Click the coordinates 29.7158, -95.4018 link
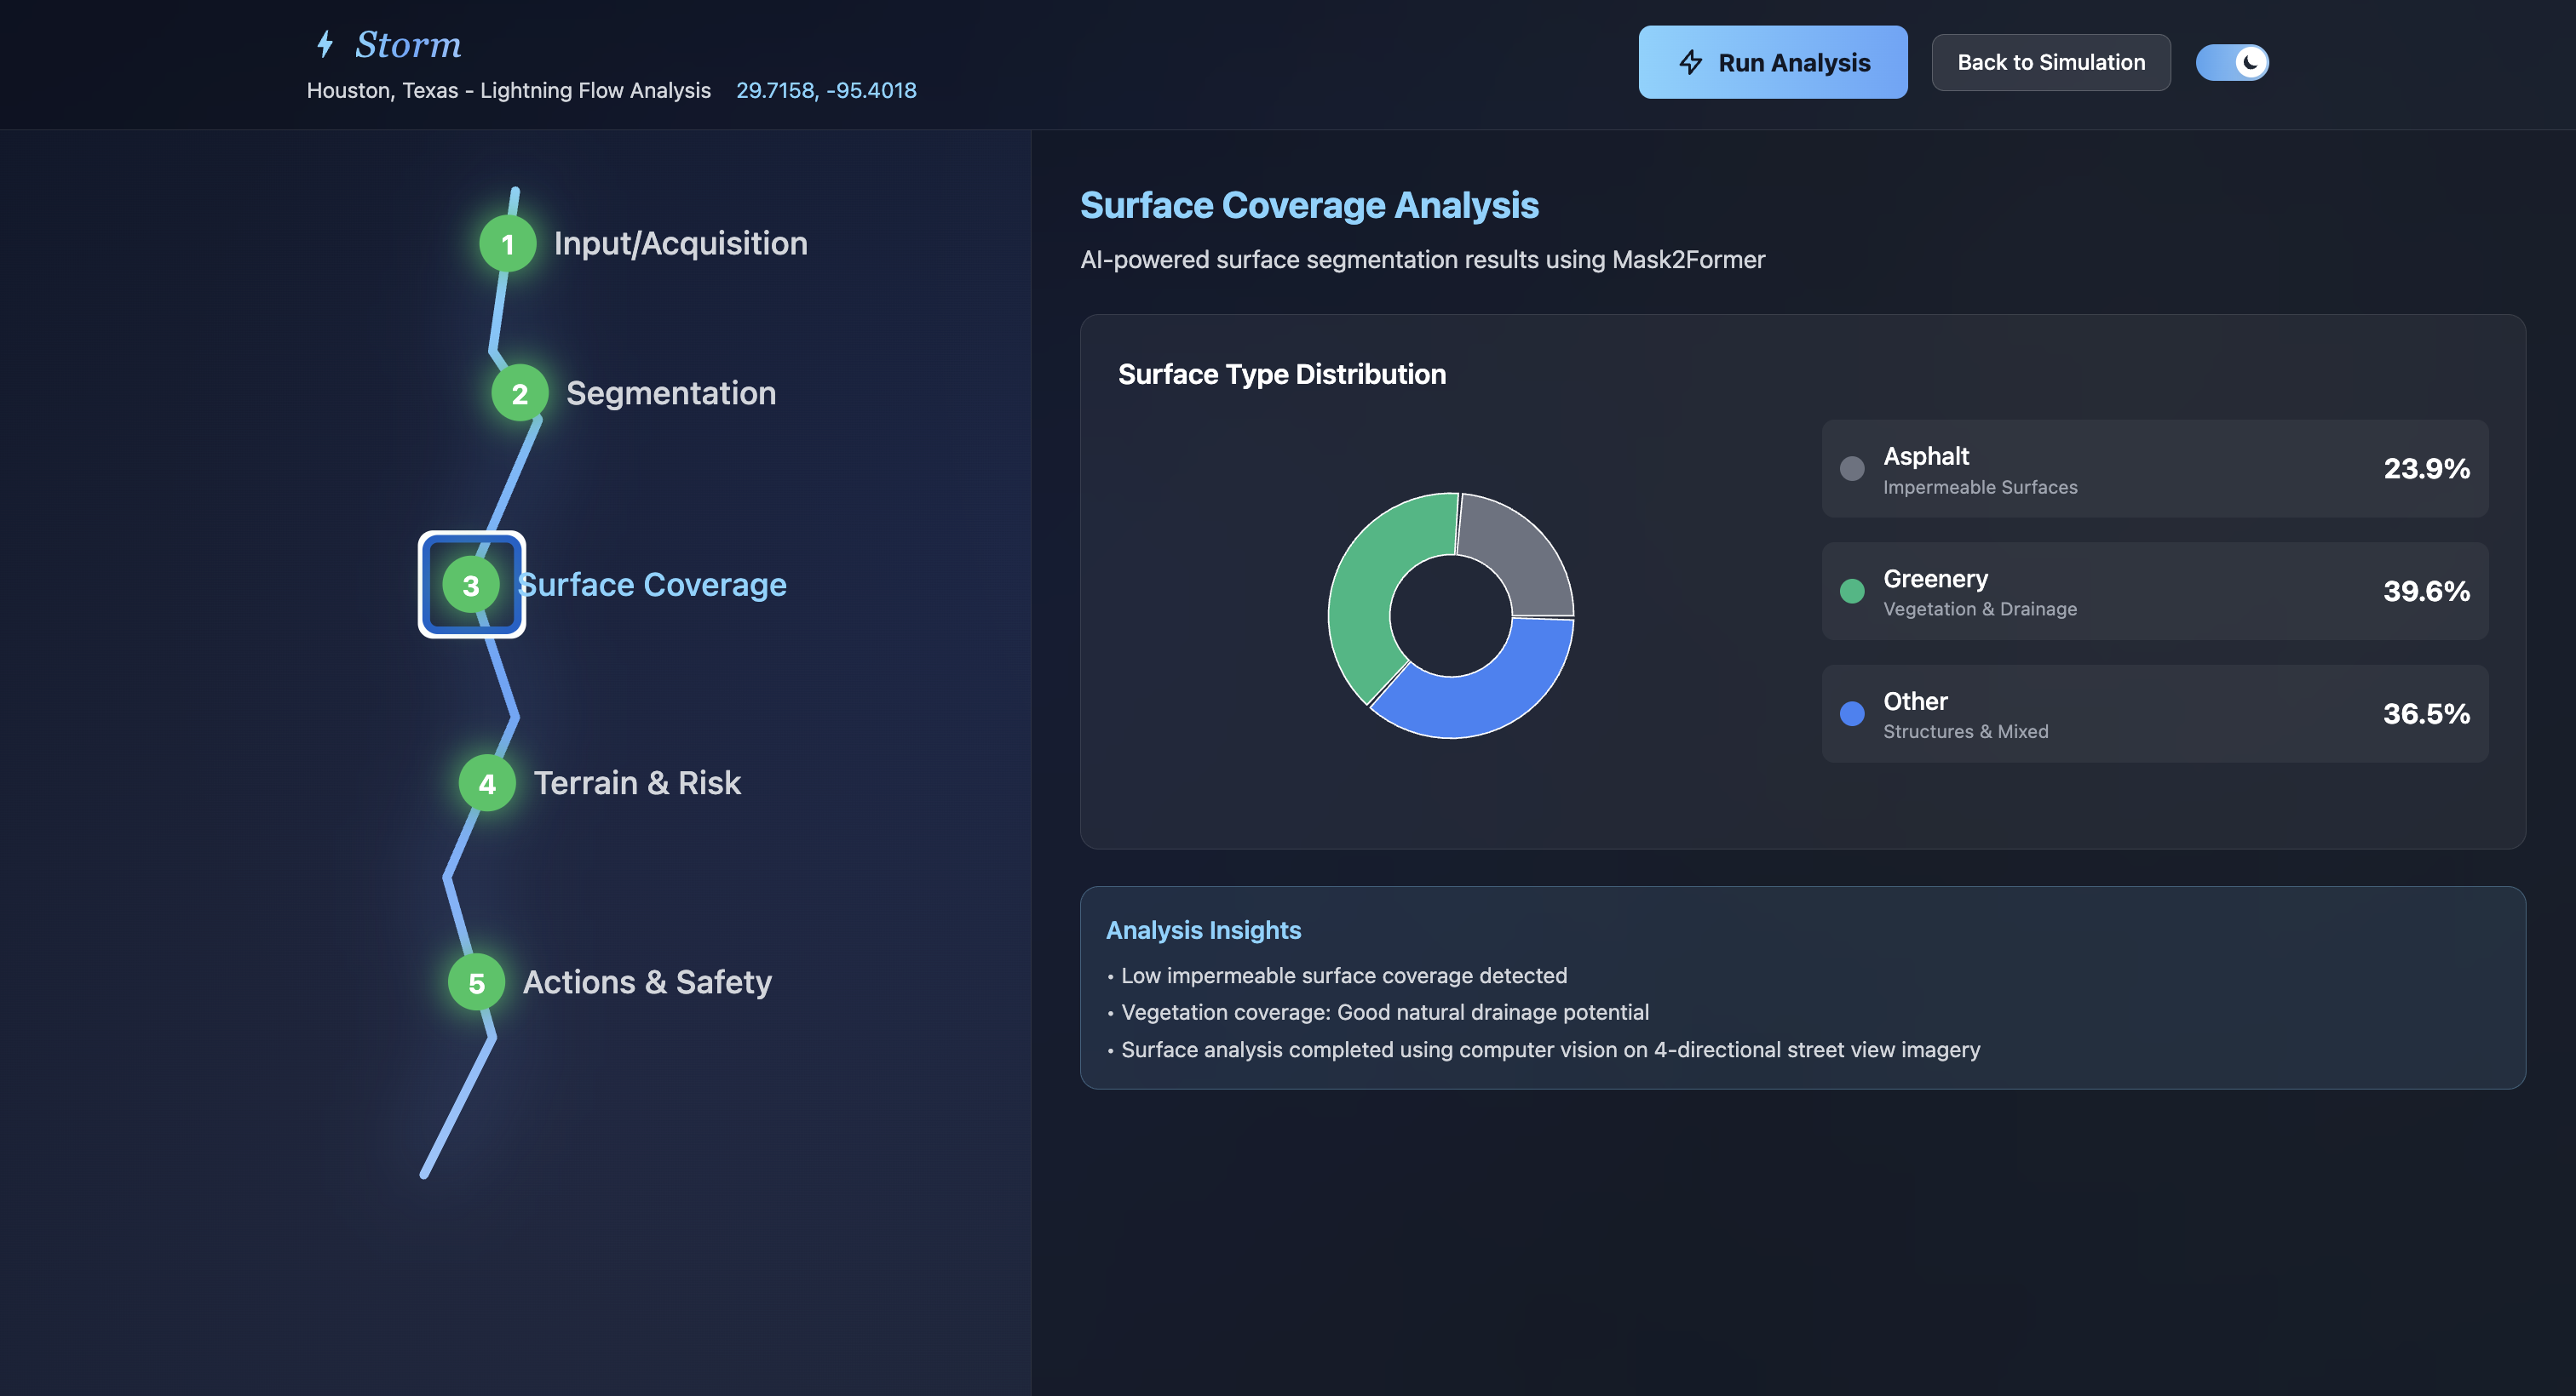 826,90
